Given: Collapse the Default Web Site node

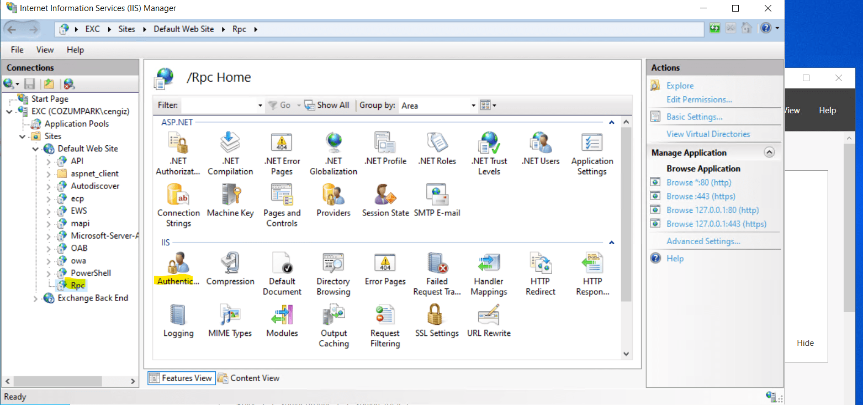Looking at the screenshot, I should pyautogui.click(x=35, y=148).
